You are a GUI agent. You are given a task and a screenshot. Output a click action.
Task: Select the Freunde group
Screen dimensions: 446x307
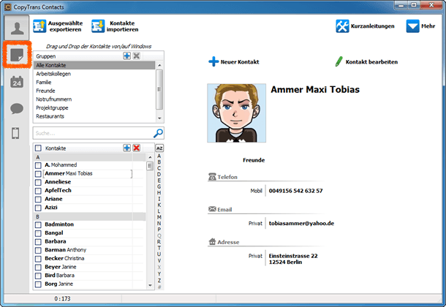(x=95, y=91)
